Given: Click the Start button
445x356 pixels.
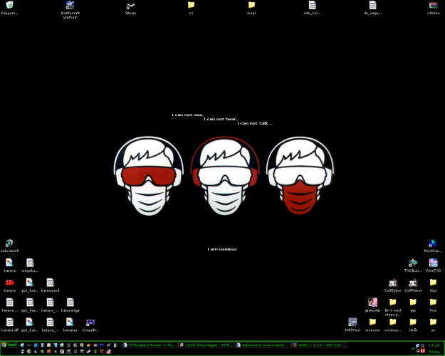Looking at the screenshot, I should click(x=9, y=345).
